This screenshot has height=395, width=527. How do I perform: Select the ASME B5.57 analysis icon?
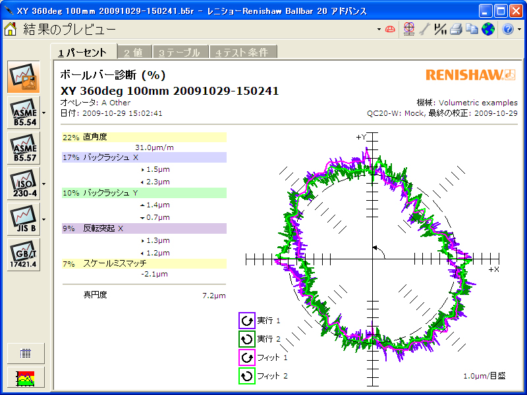[24, 148]
